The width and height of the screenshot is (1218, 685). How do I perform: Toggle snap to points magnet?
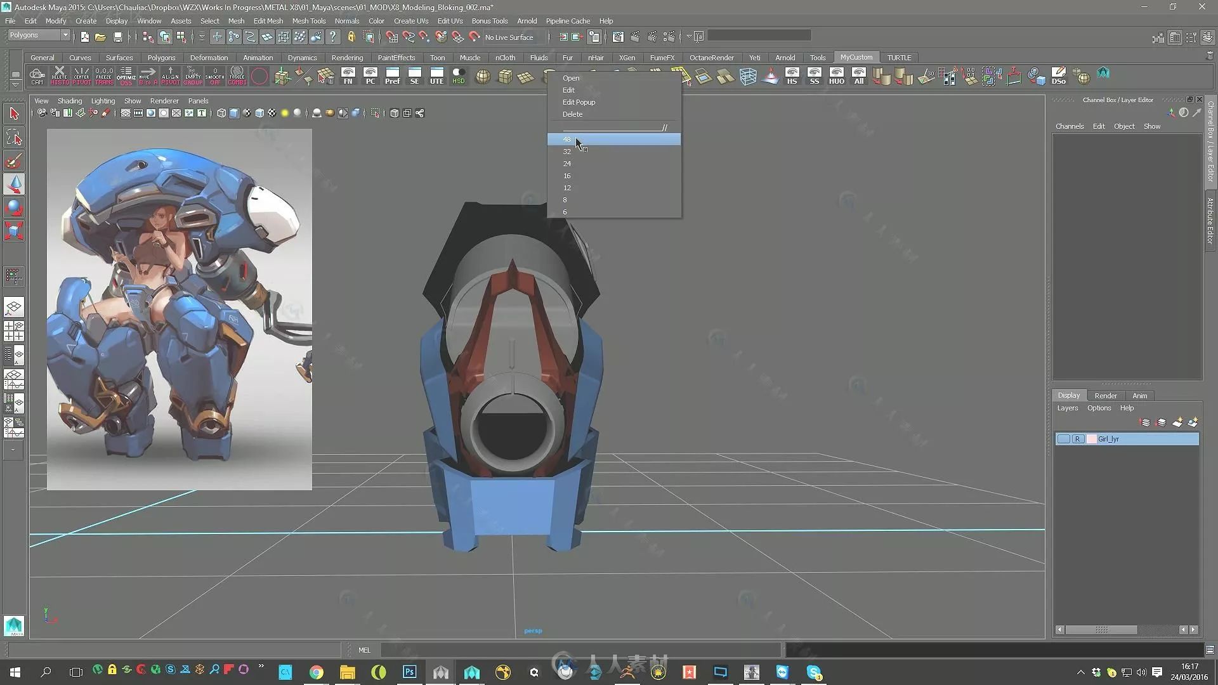(x=424, y=37)
